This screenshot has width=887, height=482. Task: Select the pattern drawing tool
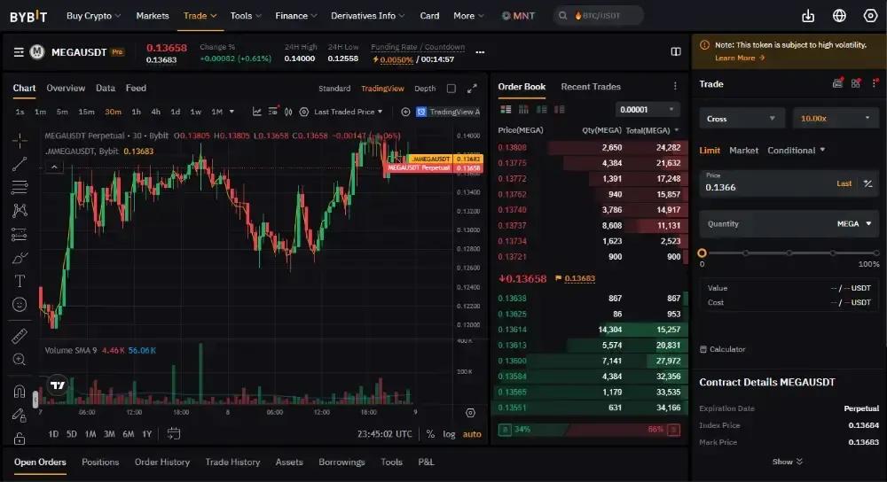(x=20, y=211)
